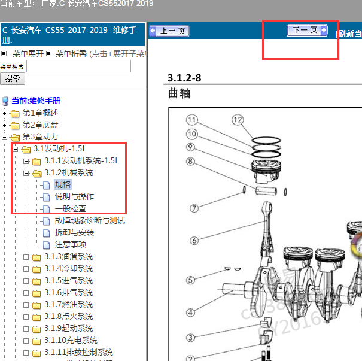Click document icon beside 拆卸与安装
This screenshot has width=362, height=361.
coord(47,233)
